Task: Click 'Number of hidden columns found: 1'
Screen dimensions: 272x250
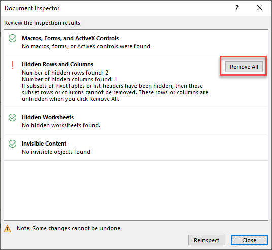Action: pos(70,79)
